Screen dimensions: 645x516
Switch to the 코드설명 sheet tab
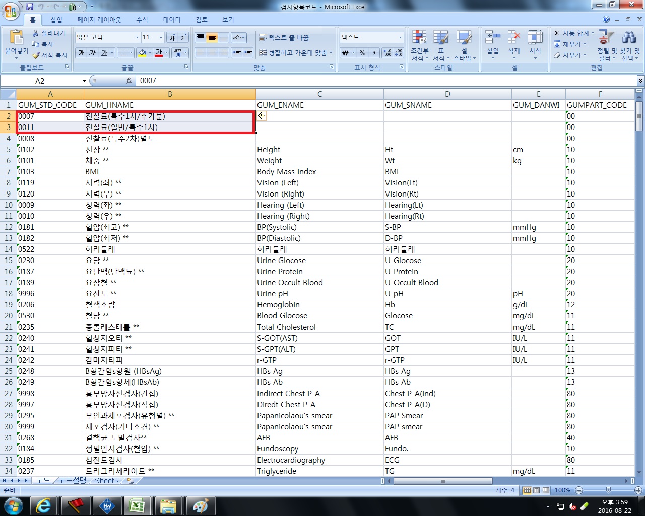click(x=72, y=481)
